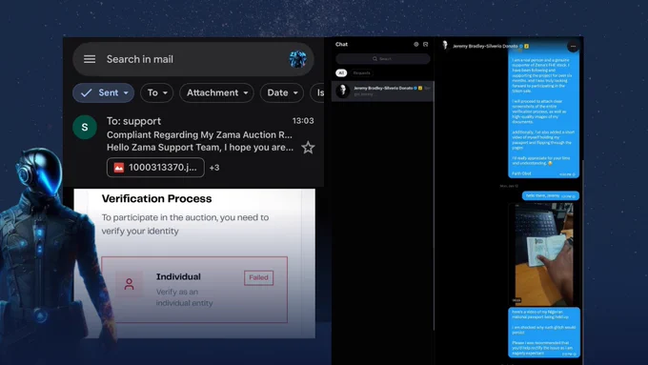The width and height of the screenshot is (648, 365).
Task: Click the Search in mail field
Action: point(193,59)
